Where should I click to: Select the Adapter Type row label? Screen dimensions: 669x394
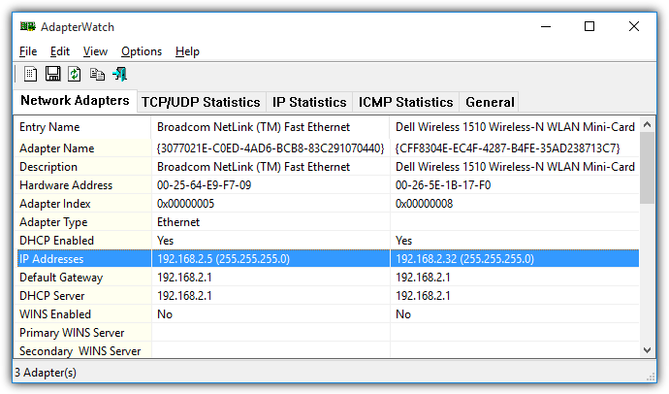(x=53, y=222)
